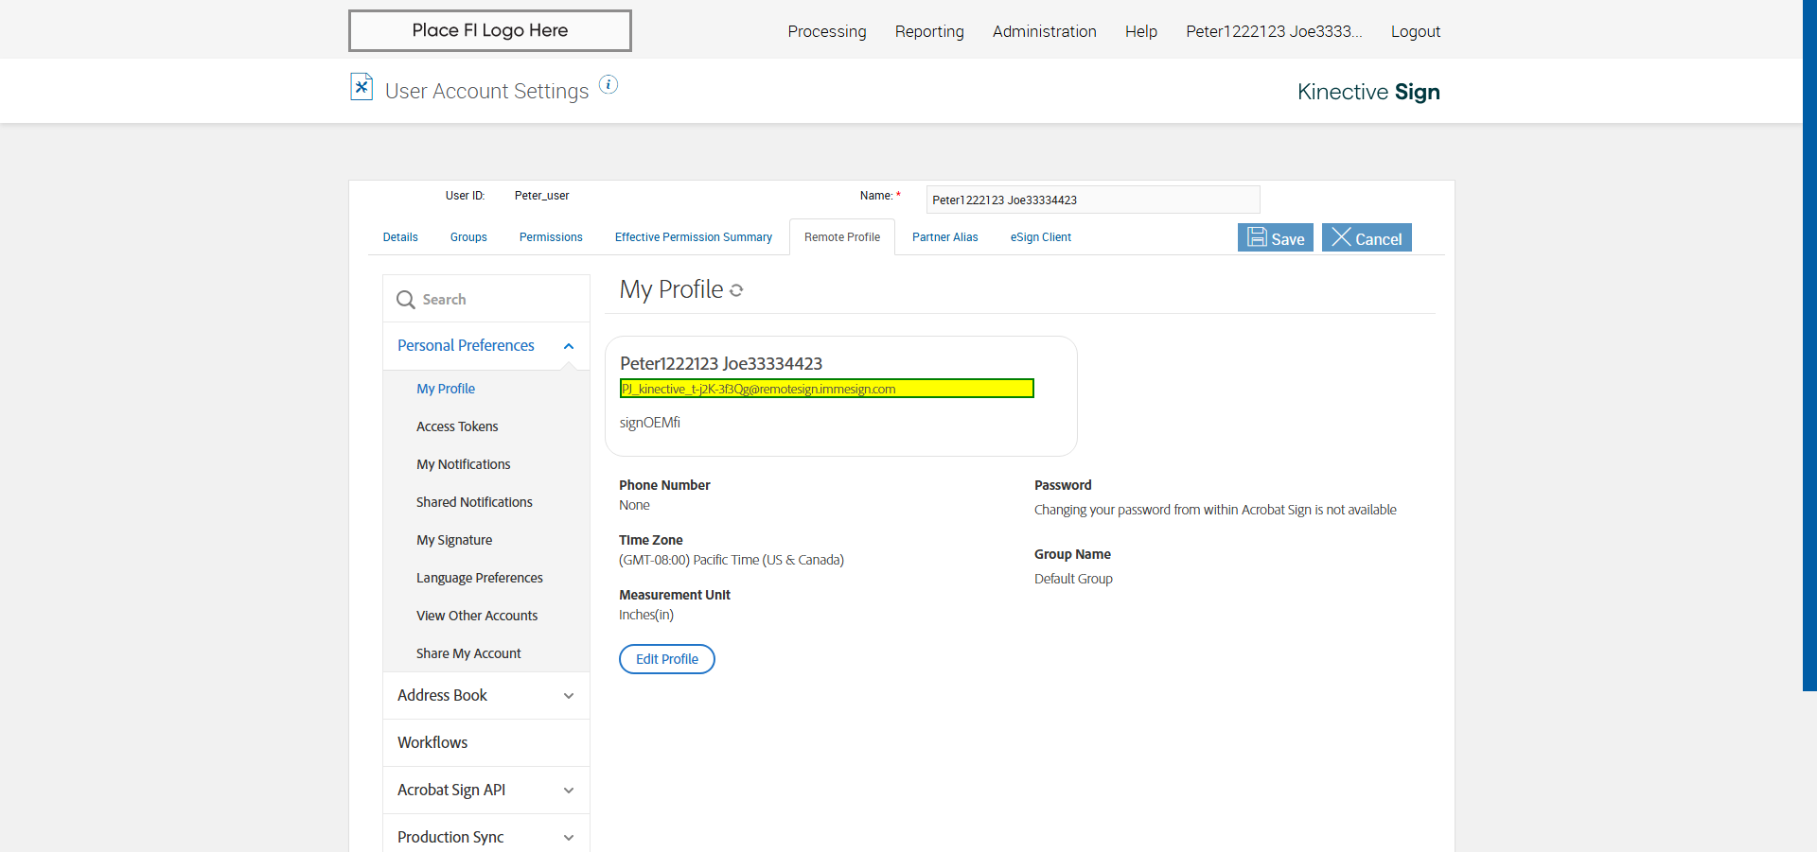The image size is (1817, 852).
Task: Expand the Production Sync section
Action: click(x=569, y=838)
